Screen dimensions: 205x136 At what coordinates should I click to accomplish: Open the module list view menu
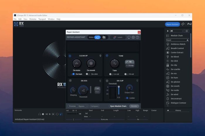click(187, 31)
